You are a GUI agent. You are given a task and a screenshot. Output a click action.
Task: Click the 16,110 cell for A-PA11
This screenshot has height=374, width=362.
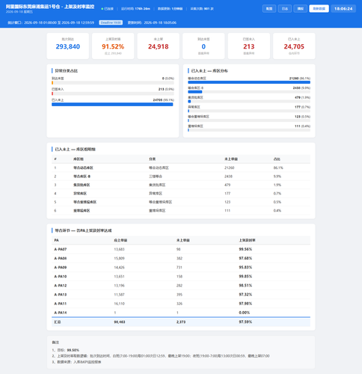pyautogui.click(x=119, y=304)
